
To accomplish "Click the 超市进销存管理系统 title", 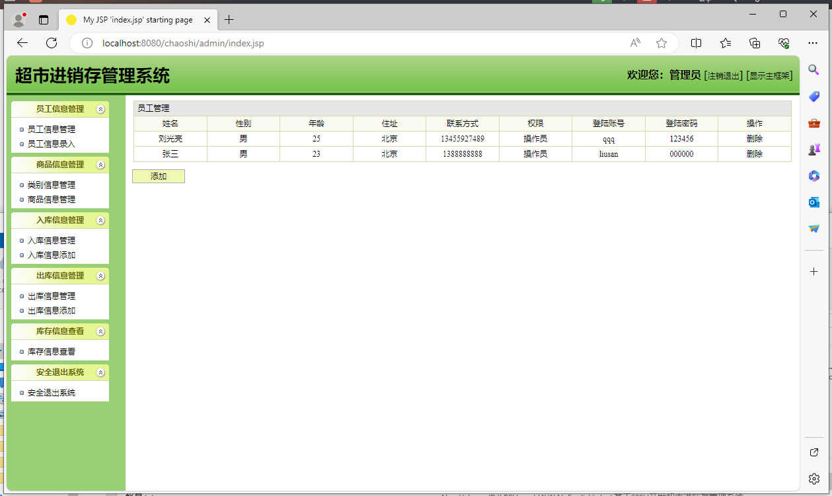I will point(93,75).
